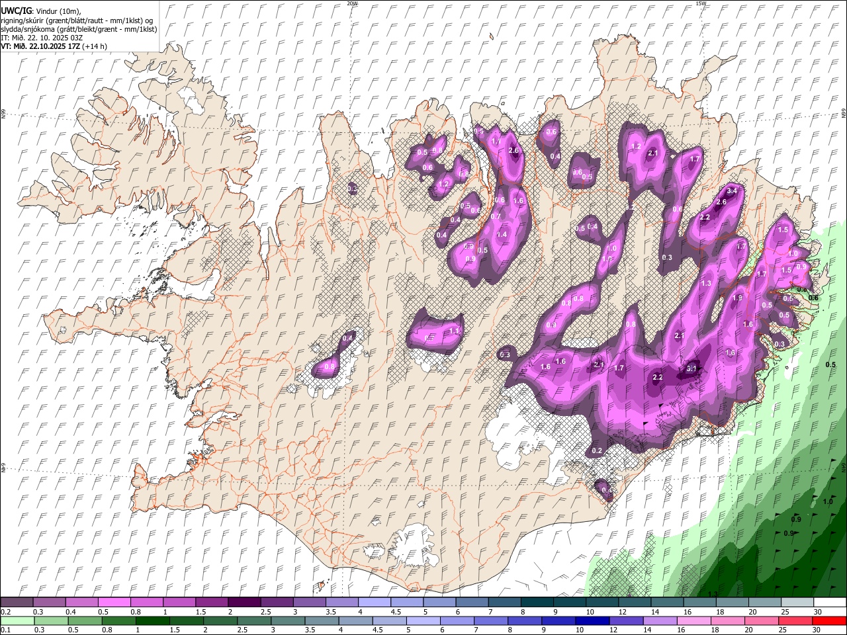Click the '30' label in top legend row
847x635 pixels.
point(818,612)
